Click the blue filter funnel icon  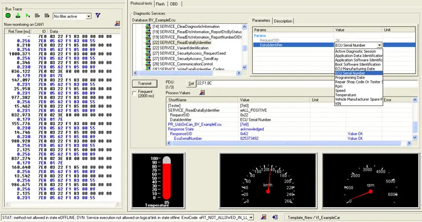(98, 16)
